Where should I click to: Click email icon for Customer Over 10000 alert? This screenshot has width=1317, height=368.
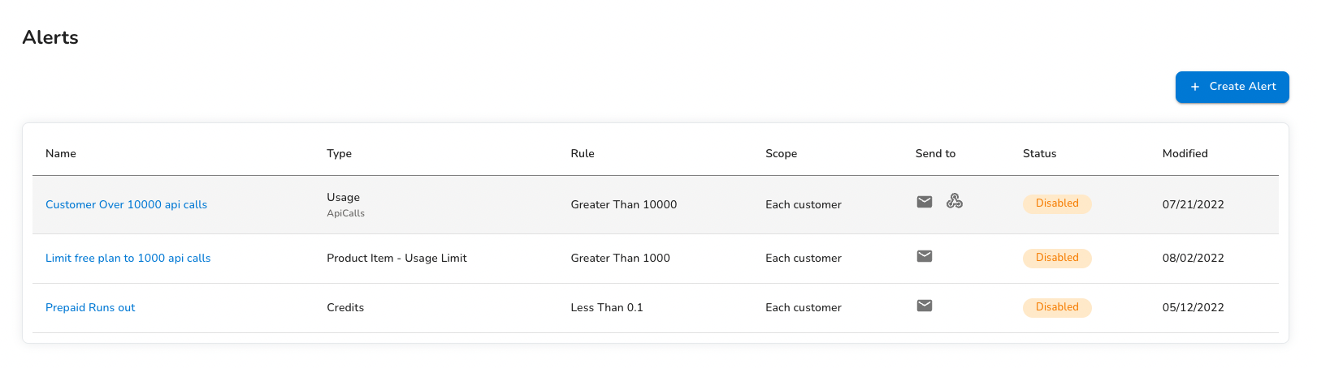pos(925,202)
